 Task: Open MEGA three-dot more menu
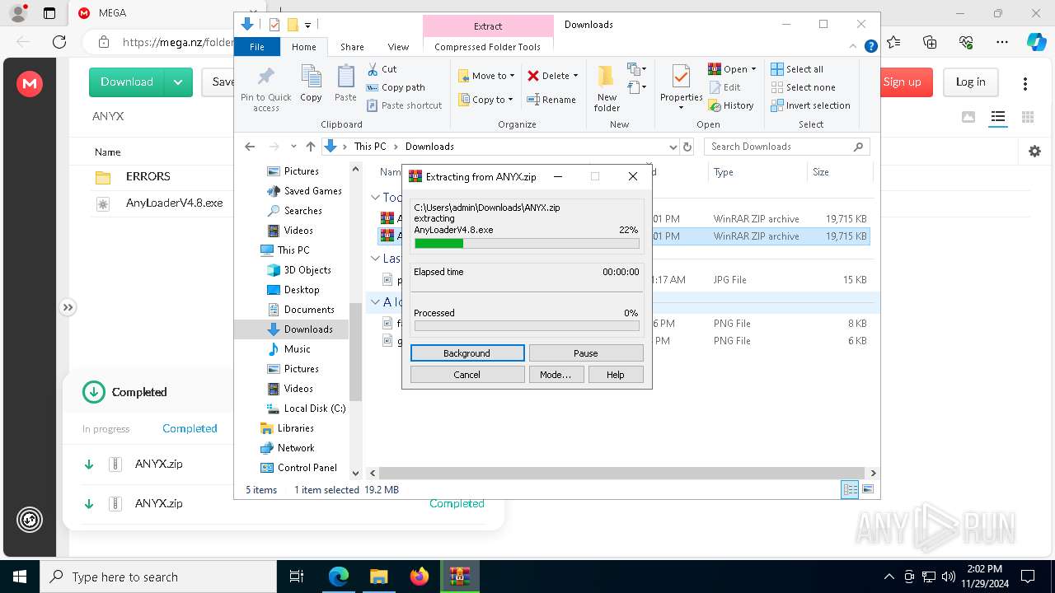click(x=1025, y=83)
